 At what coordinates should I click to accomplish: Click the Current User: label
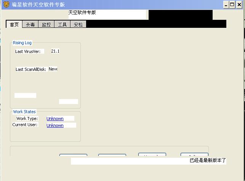pyautogui.click(x=25, y=125)
